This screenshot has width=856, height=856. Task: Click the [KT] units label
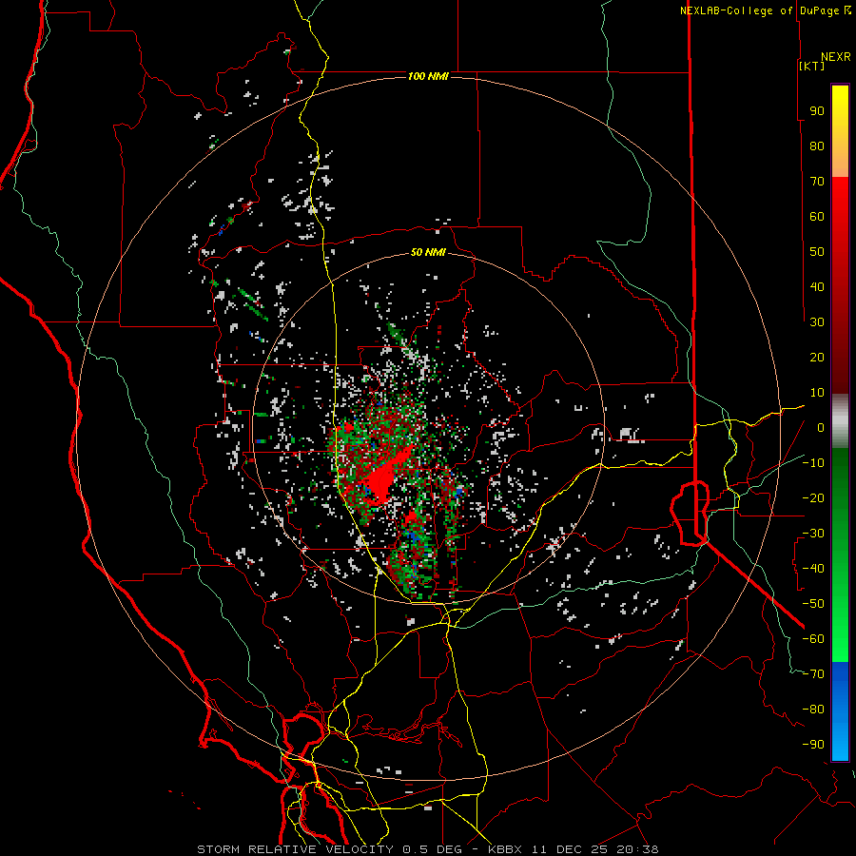tap(811, 66)
